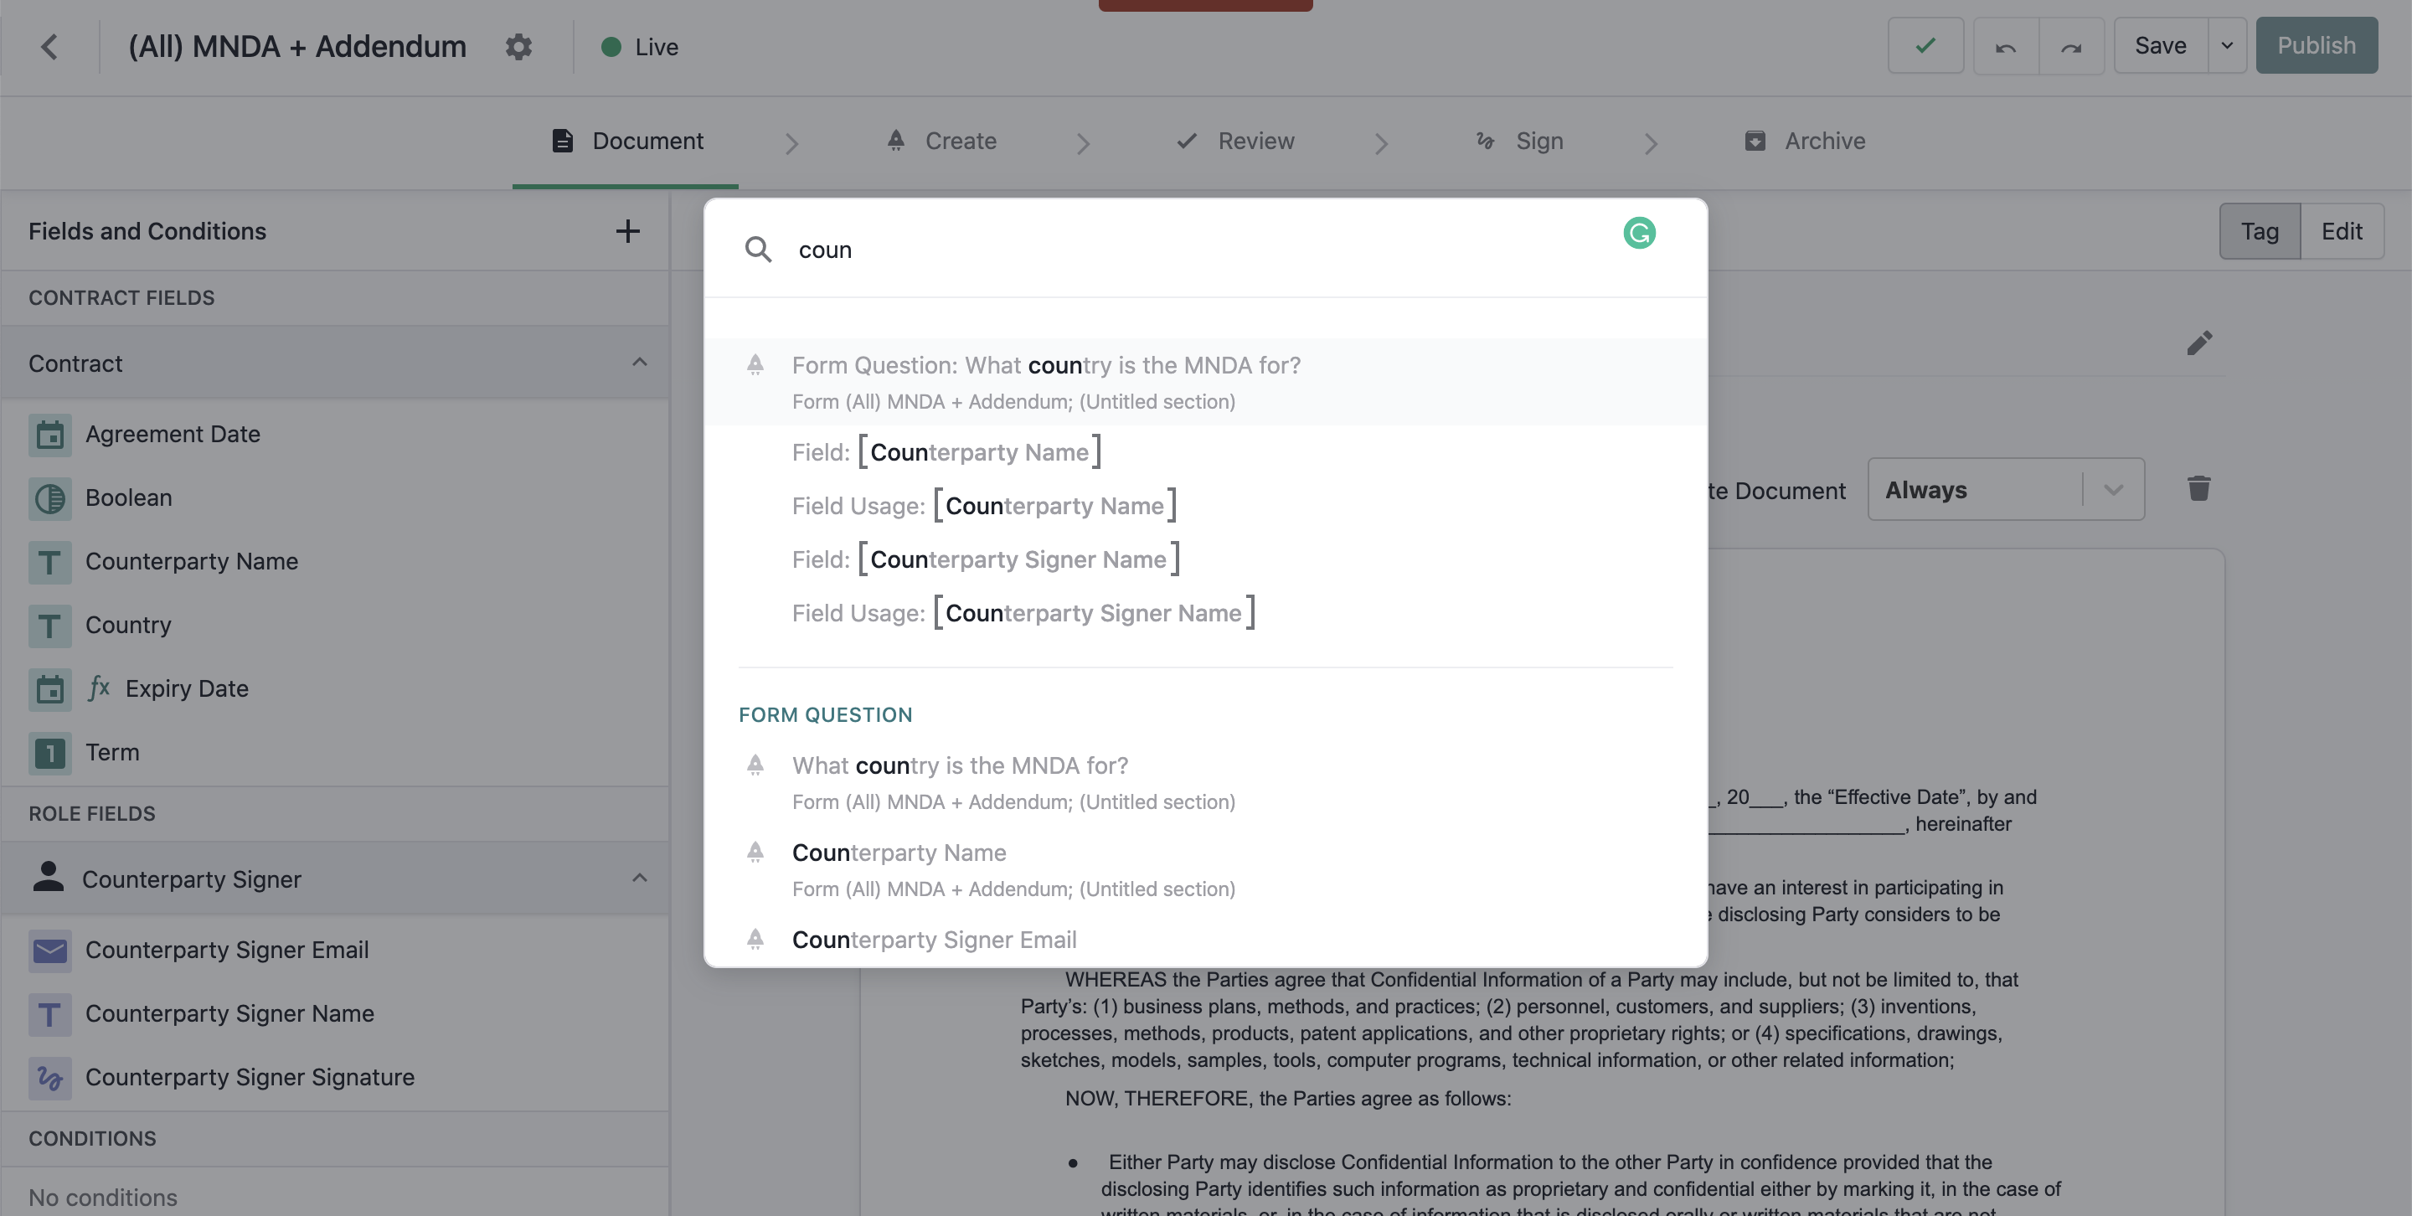Switch to the Archive step tab
The height and width of the screenshot is (1216, 2412).
point(1806,142)
